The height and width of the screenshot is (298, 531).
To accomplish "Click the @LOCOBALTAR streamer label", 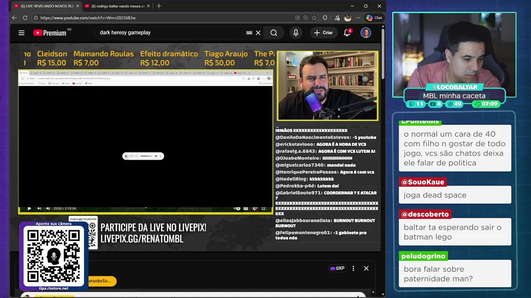I will pos(455,87).
